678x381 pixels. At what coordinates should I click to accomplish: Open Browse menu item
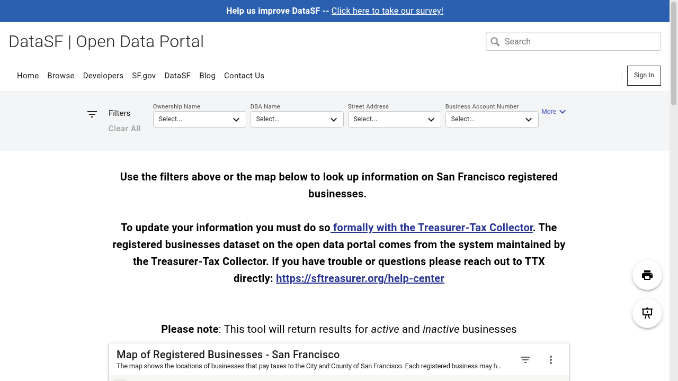61,76
